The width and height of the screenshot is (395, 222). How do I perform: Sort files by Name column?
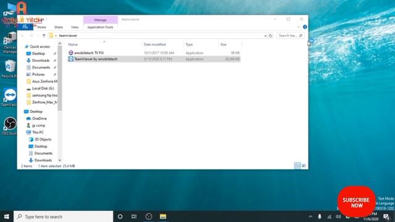(x=73, y=44)
